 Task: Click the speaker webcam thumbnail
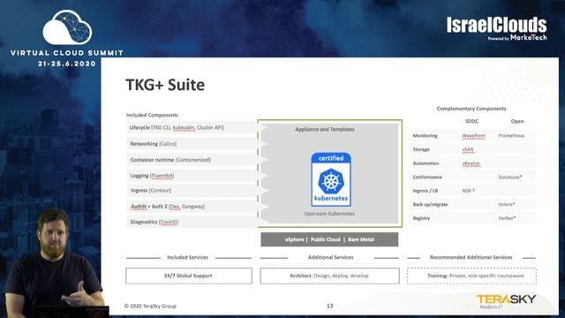pos(54,262)
